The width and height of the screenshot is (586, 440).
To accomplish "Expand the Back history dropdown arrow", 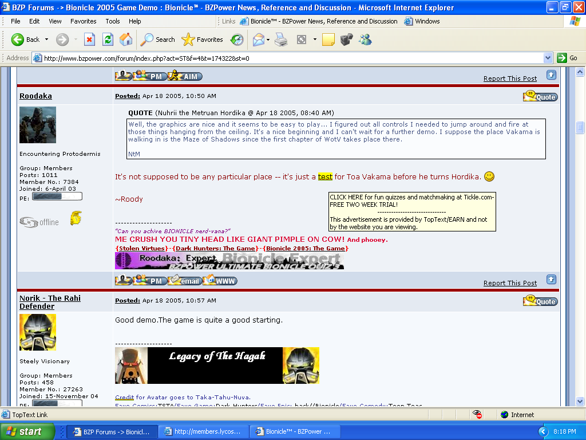I will 46,40.
